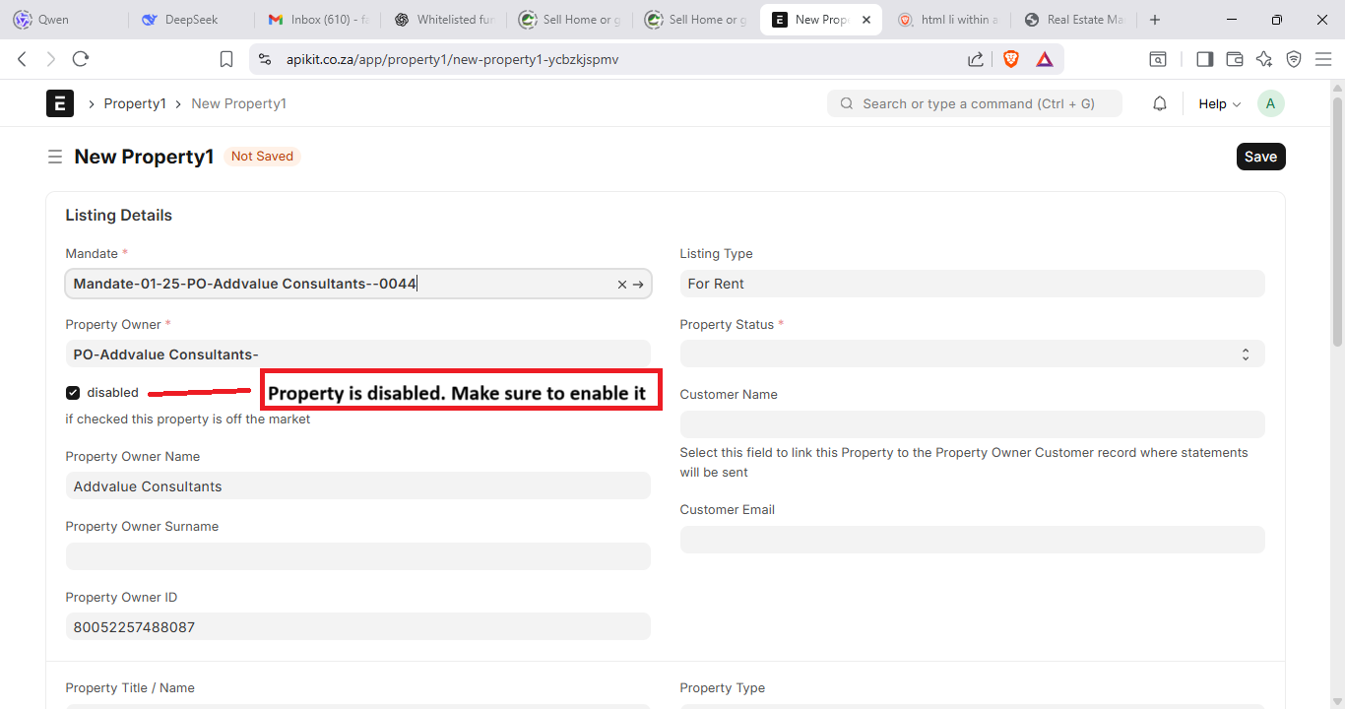Click the browser bookmark icon
1345x709 pixels.
[226, 59]
